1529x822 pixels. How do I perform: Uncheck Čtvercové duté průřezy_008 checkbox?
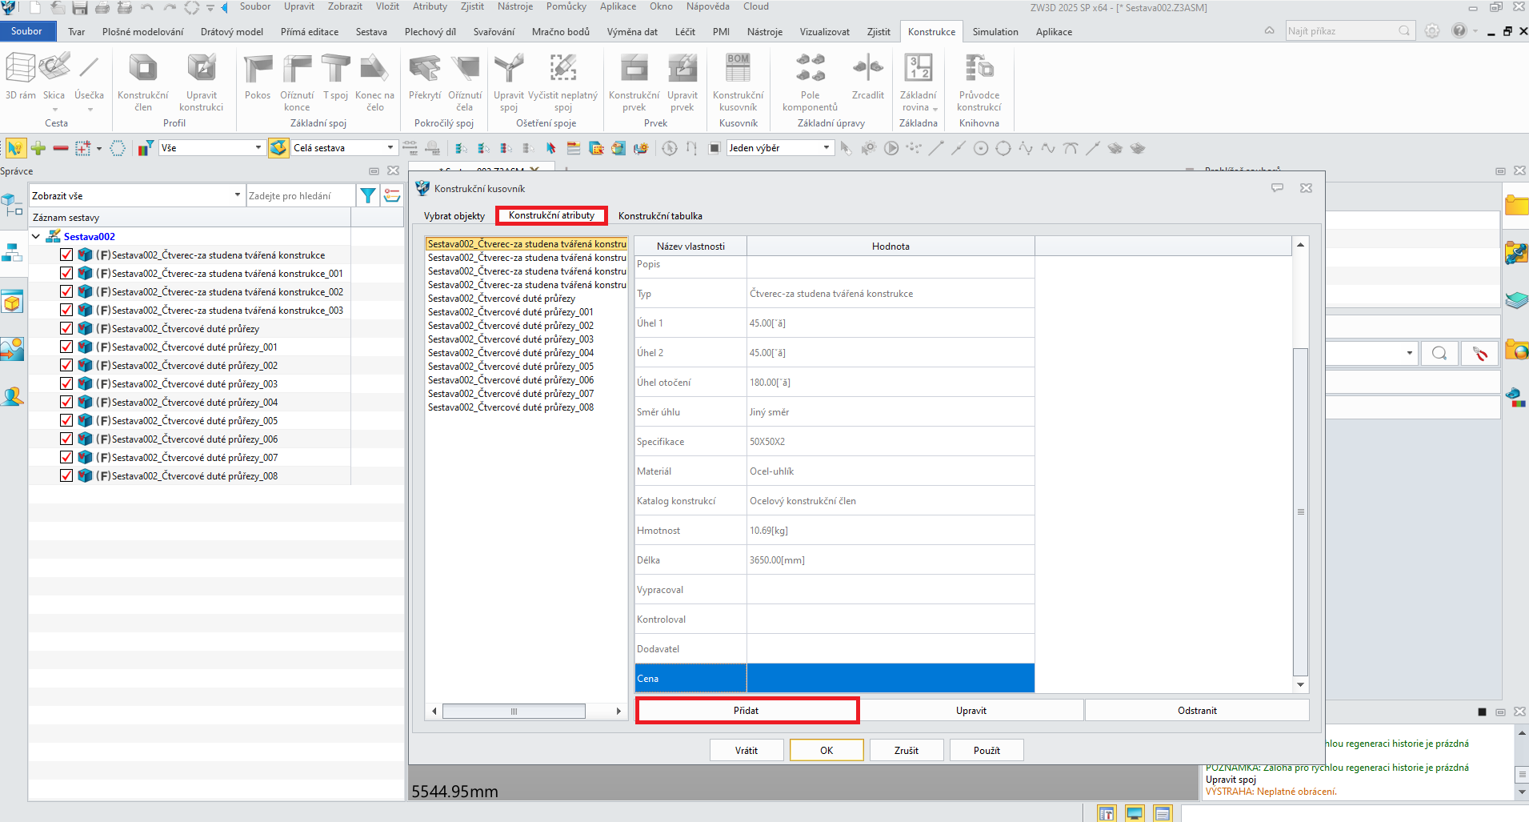click(66, 476)
